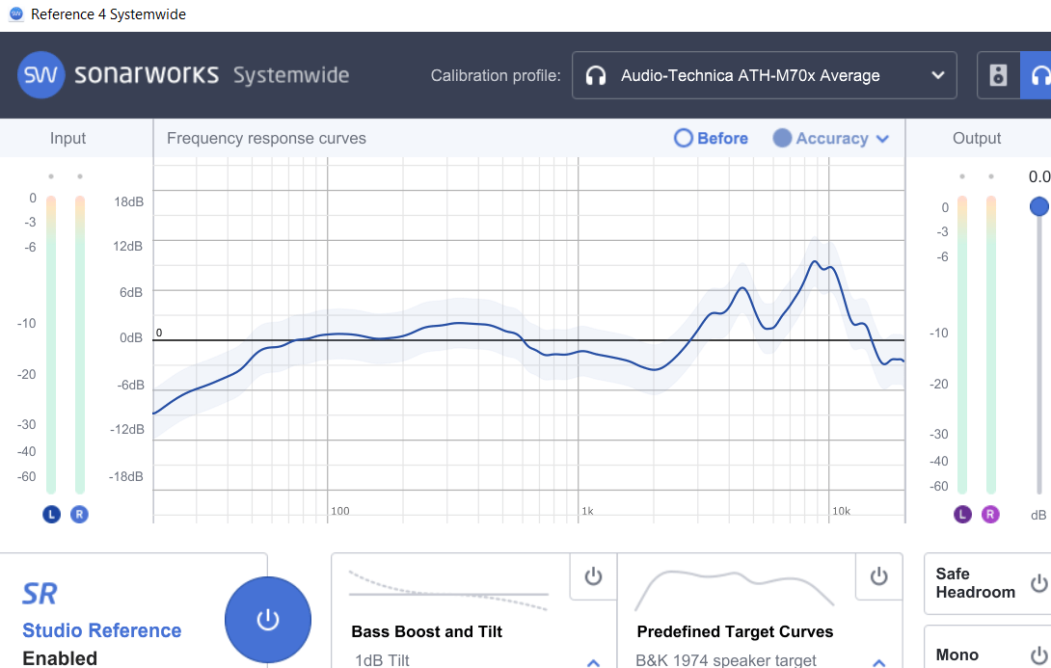Expand B&K 1974 speaker target chevron
The image size is (1051, 668).
[x=879, y=662]
